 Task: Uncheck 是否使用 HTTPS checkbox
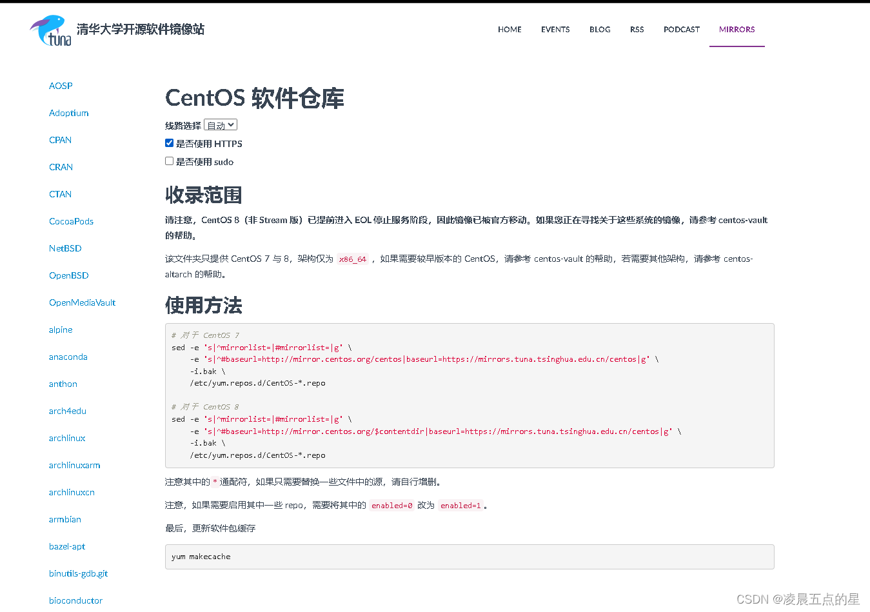[x=169, y=143]
